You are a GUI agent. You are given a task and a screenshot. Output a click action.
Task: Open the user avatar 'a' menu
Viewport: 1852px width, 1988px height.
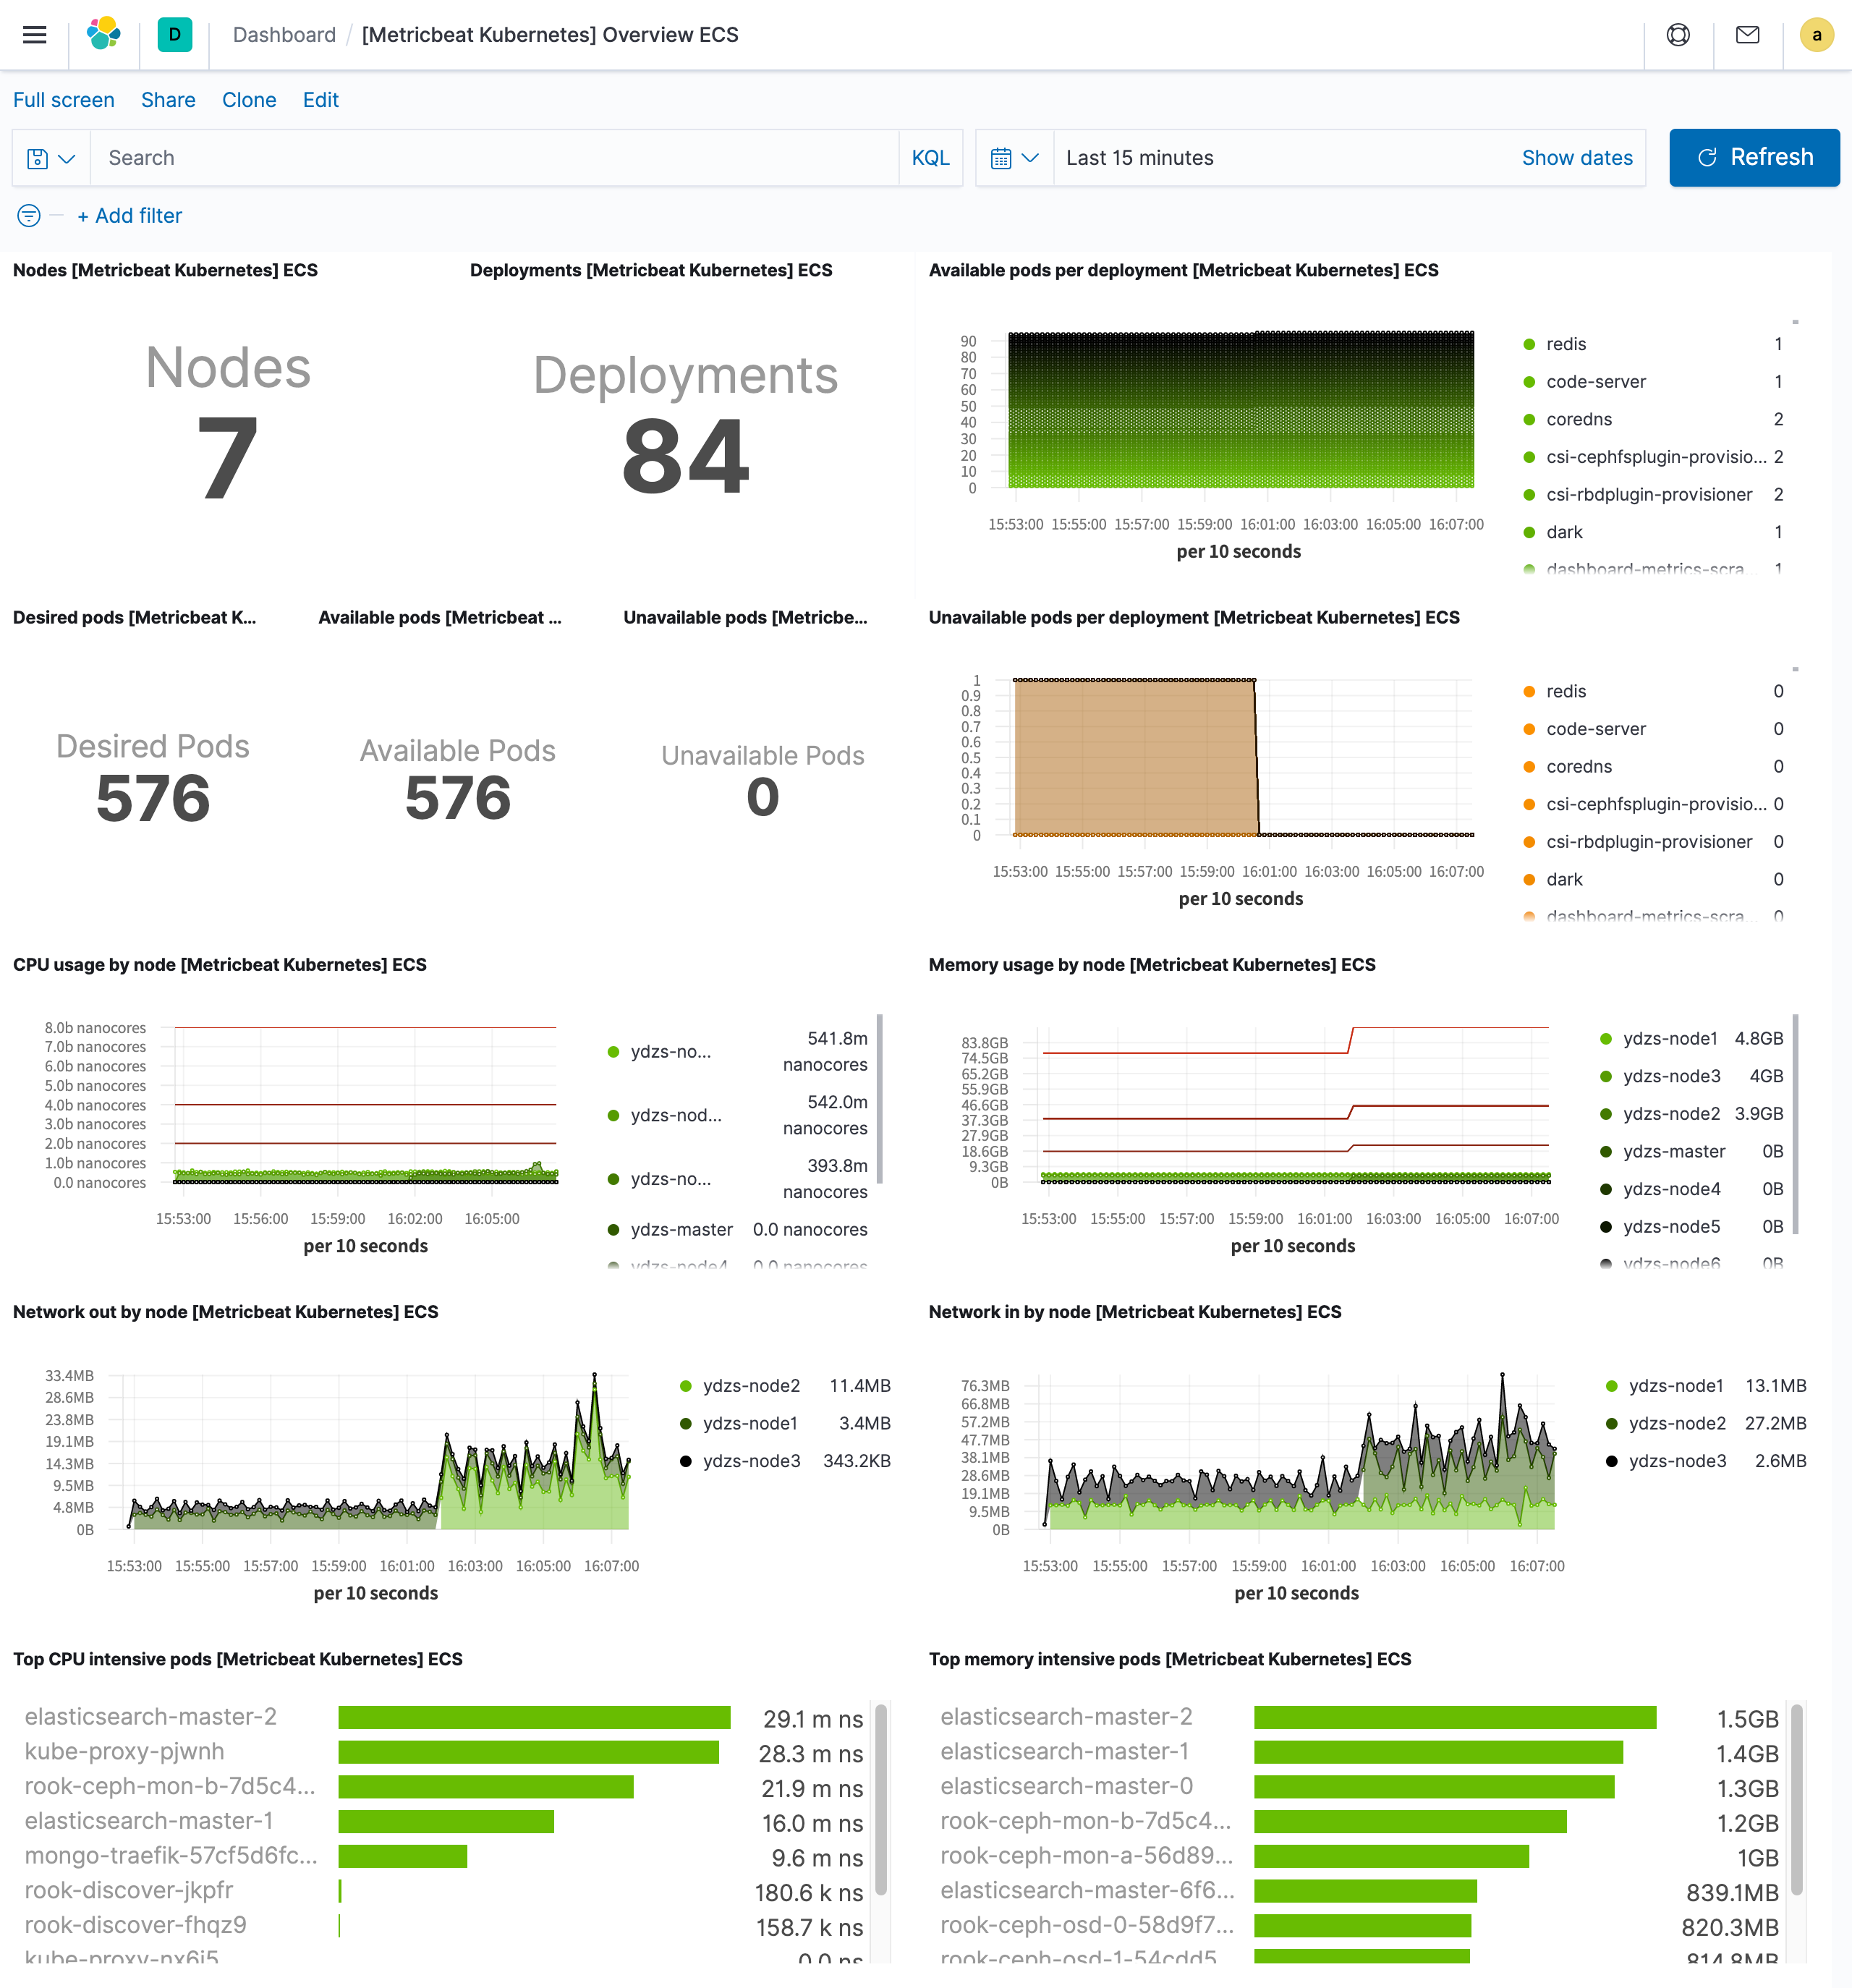coord(1816,35)
